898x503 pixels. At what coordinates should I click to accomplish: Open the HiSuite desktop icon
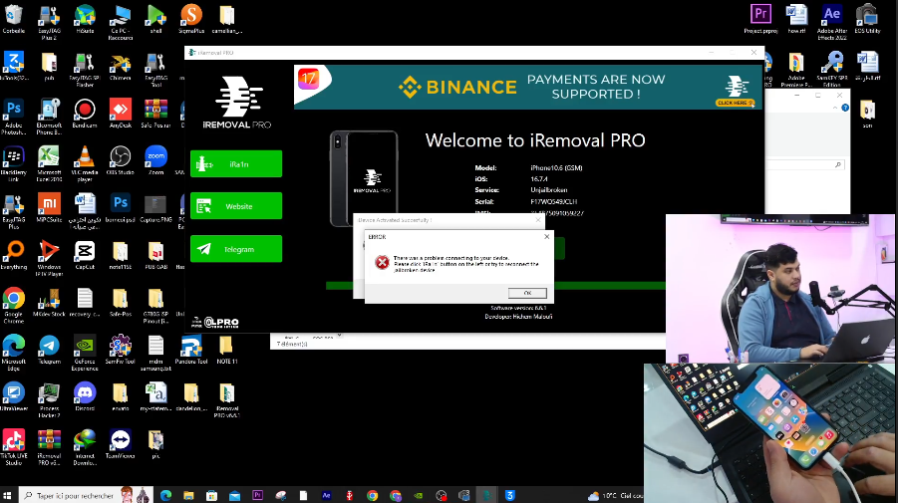tap(85, 20)
